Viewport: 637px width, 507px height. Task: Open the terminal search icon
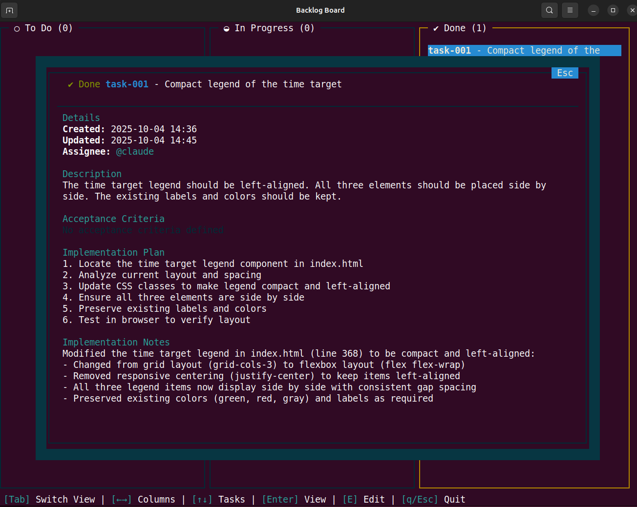[550, 10]
